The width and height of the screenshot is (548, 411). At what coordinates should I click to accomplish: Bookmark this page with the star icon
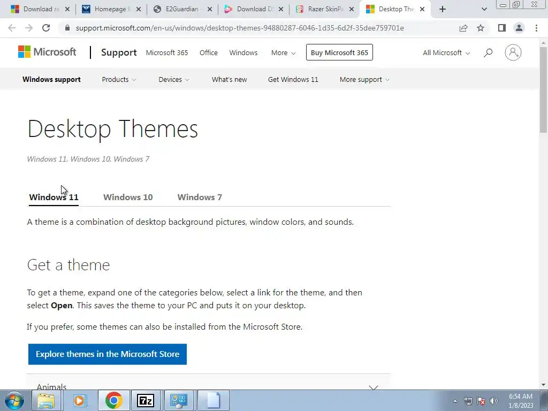pos(481,28)
